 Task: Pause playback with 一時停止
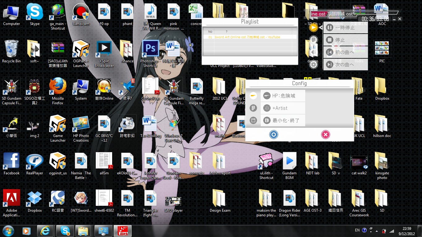(x=345, y=28)
